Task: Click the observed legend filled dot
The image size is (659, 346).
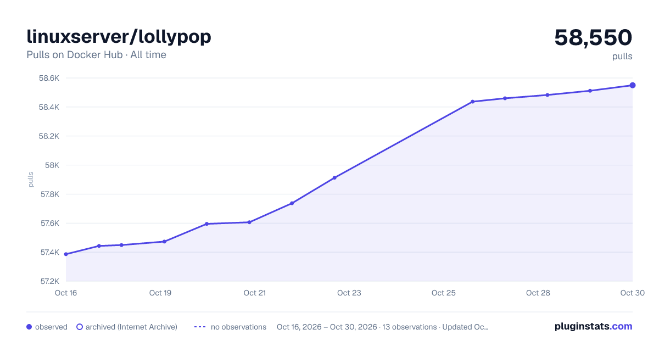Action: point(29,327)
